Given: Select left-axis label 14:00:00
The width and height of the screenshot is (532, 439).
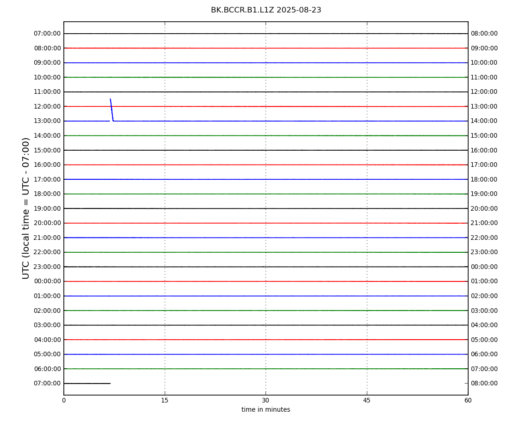Looking at the screenshot, I should [x=47, y=135].
